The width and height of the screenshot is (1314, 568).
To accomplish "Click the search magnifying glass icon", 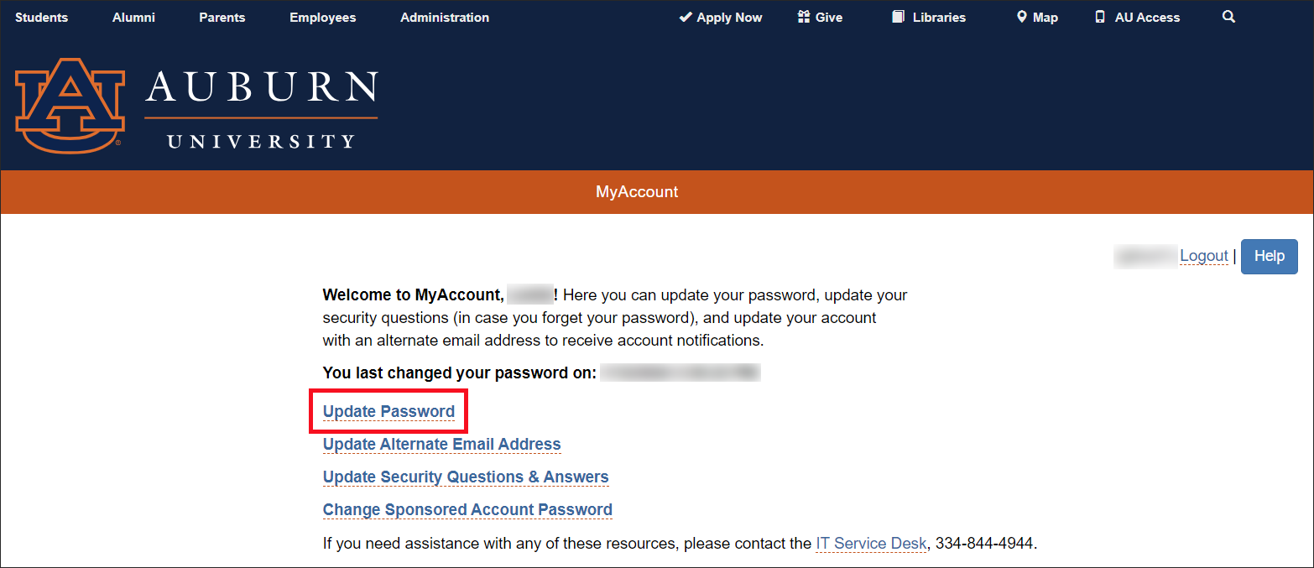I will 1228,16.
